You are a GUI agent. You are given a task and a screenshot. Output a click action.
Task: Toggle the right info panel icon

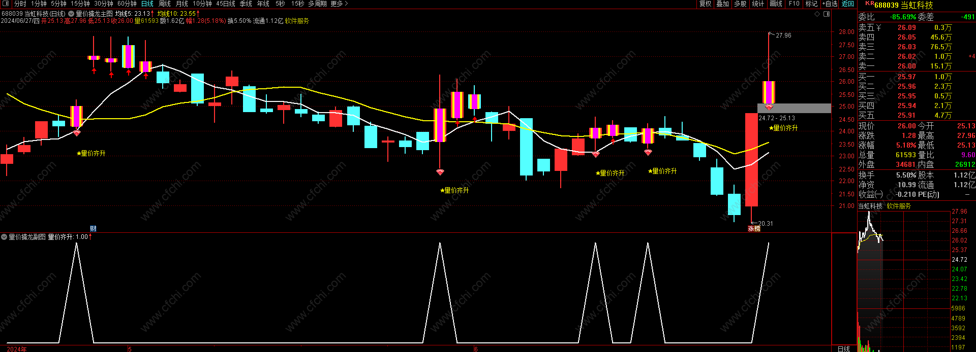[x=827, y=14]
